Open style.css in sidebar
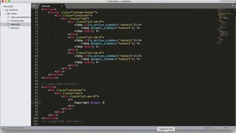 coord(15,28)
